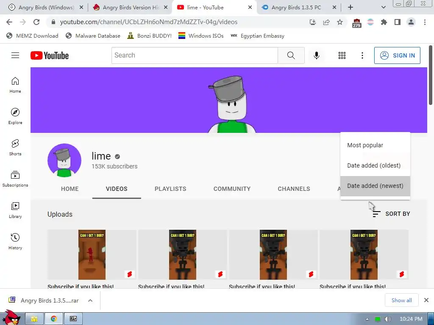Open the Chrome three-dot menu
This screenshot has height=325, width=434.
(425, 22)
